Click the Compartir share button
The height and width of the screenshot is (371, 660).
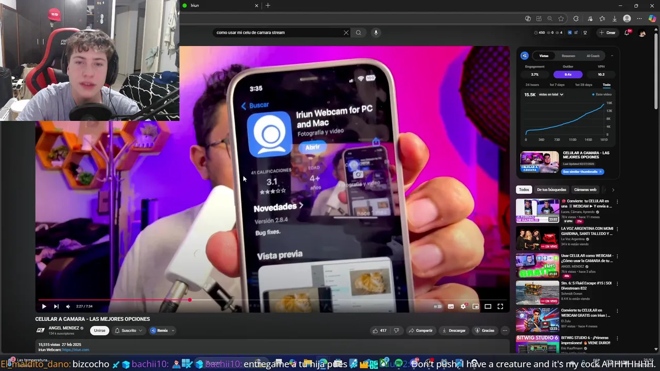pyautogui.click(x=420, y=330)
